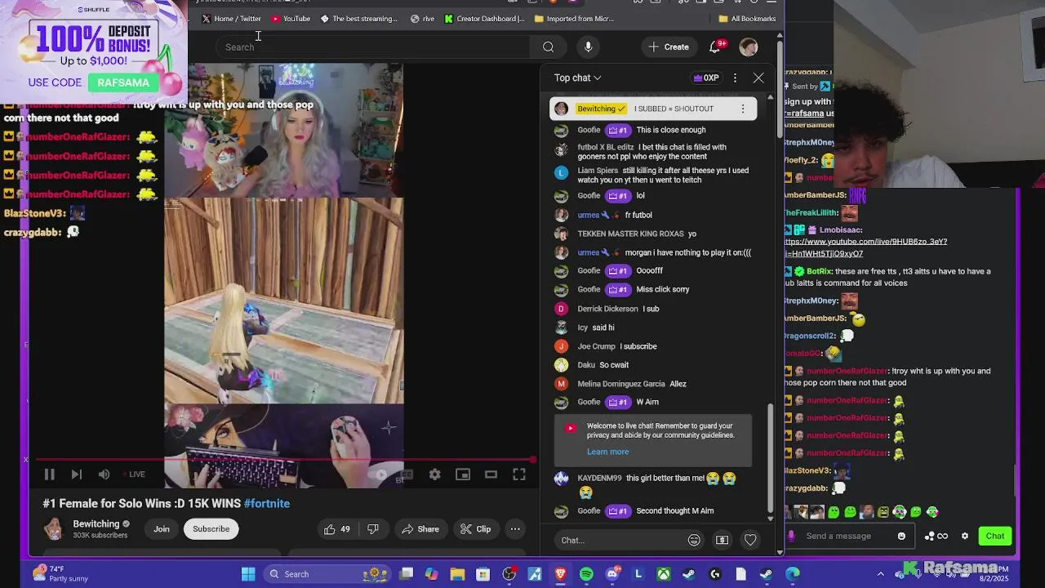Pause the live video
This screenshot has width=1045, height=588.
[49, 474]
